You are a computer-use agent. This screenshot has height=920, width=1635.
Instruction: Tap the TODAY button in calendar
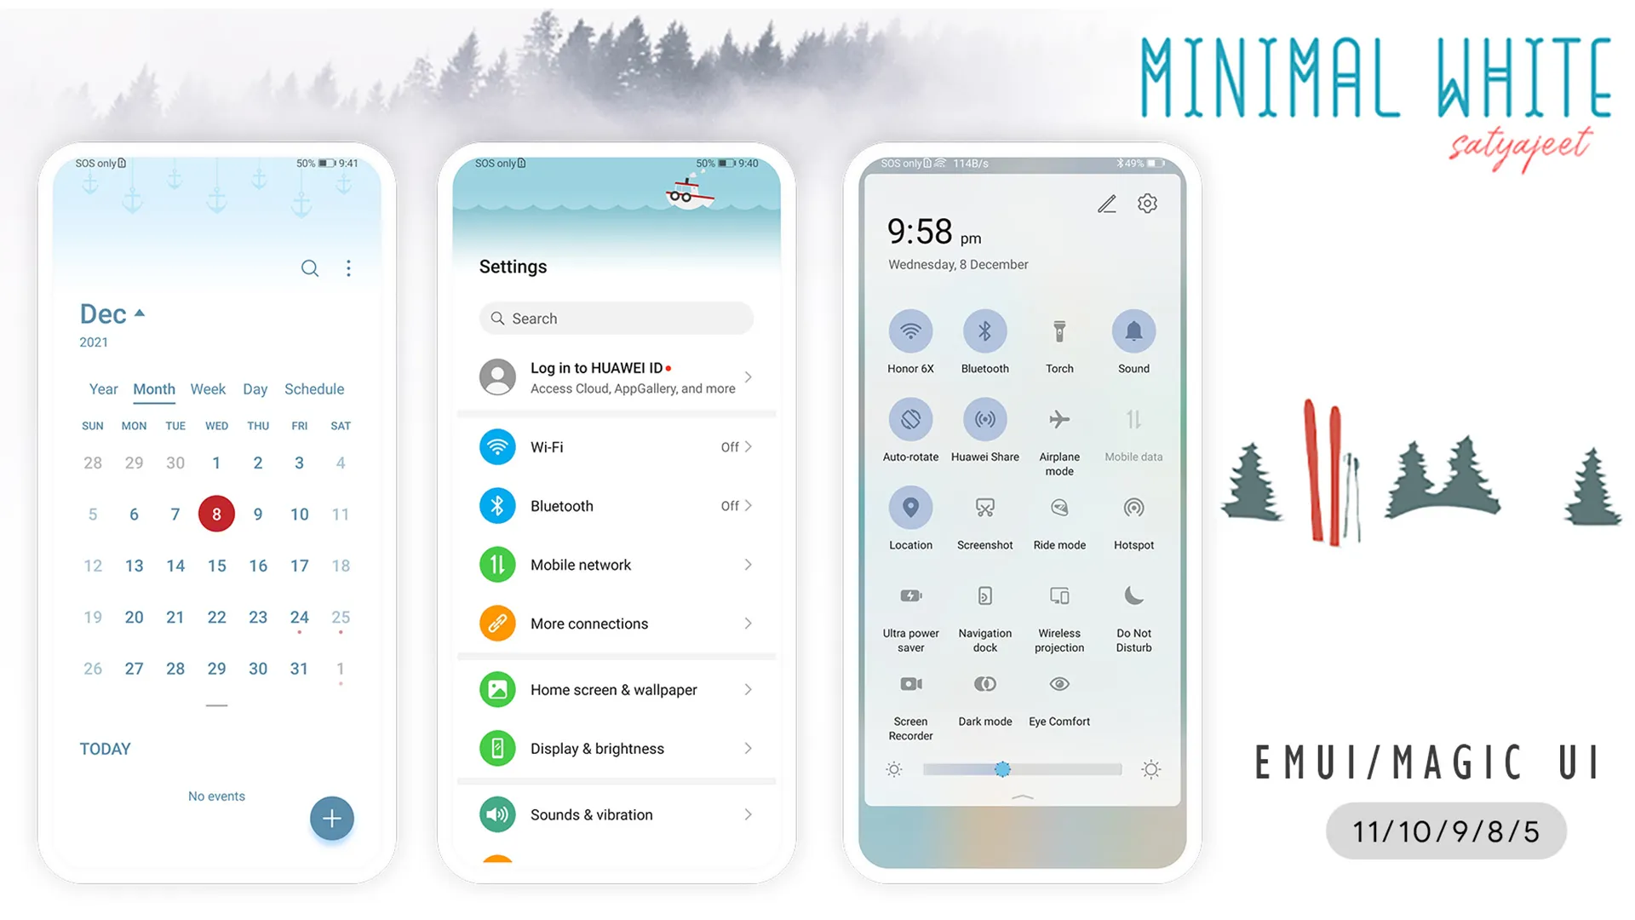(106, 747)
